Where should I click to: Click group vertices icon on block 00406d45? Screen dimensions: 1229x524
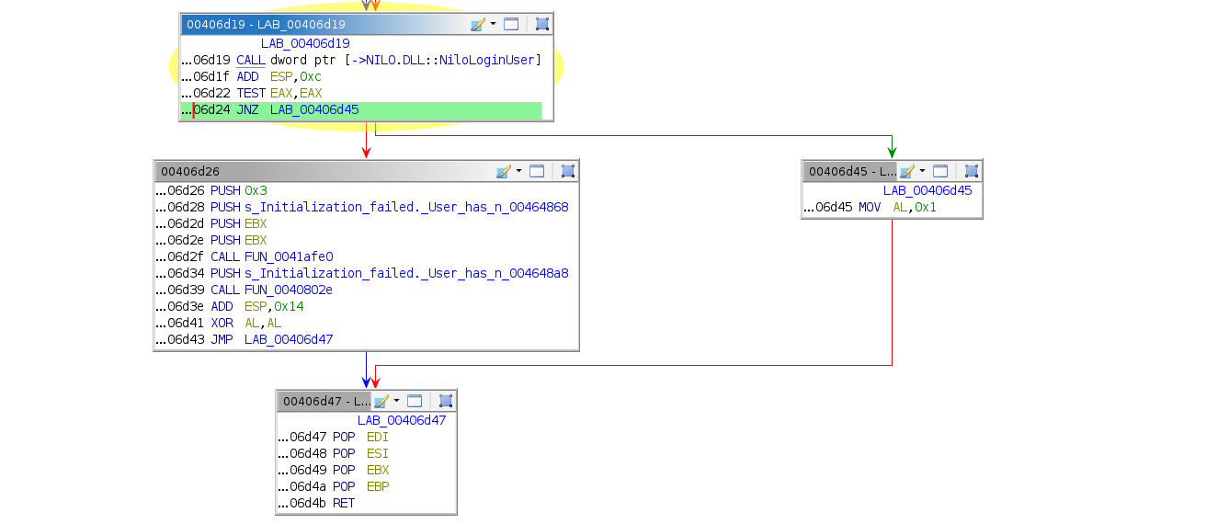click(x=971, y=171)
